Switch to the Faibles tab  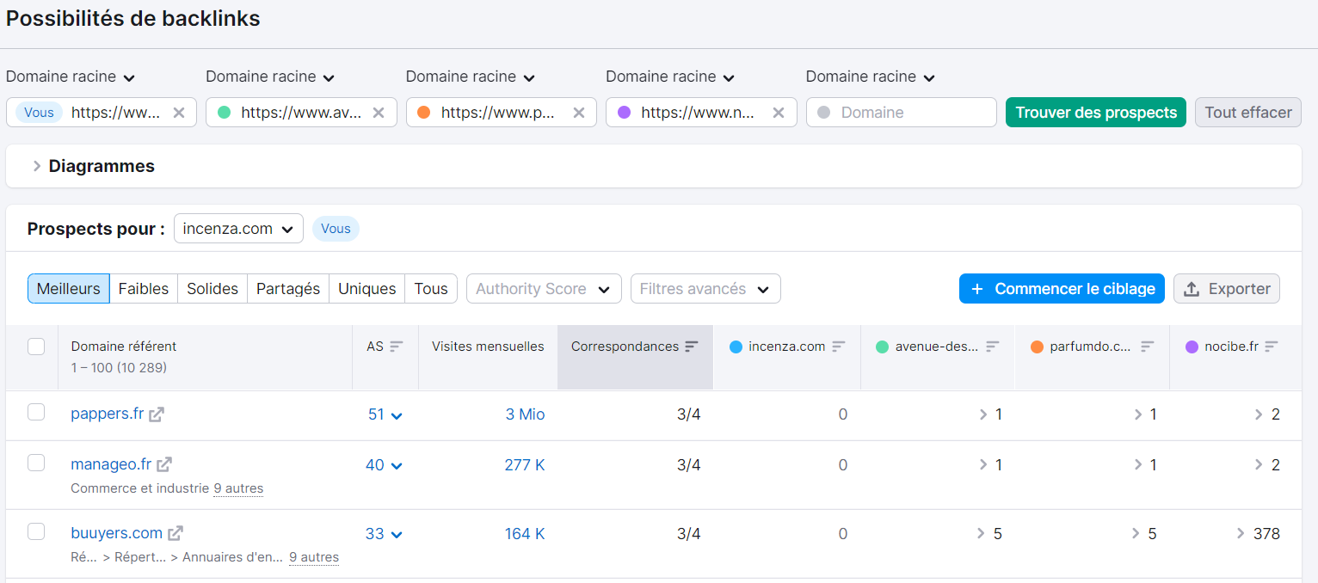(144, 288)
